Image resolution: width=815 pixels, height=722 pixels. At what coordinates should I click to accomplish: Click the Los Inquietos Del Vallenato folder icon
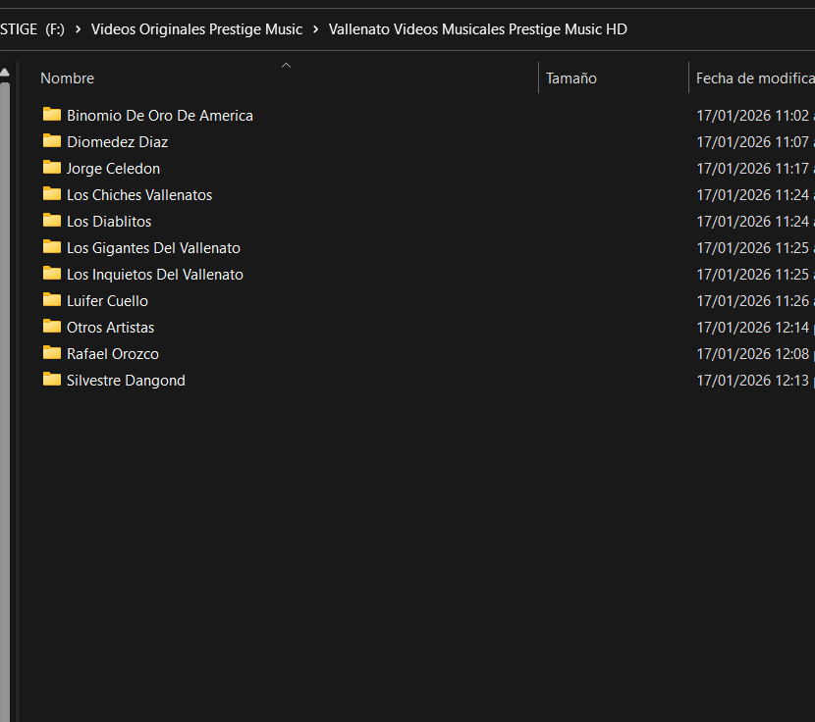click(x=52, y=274)
